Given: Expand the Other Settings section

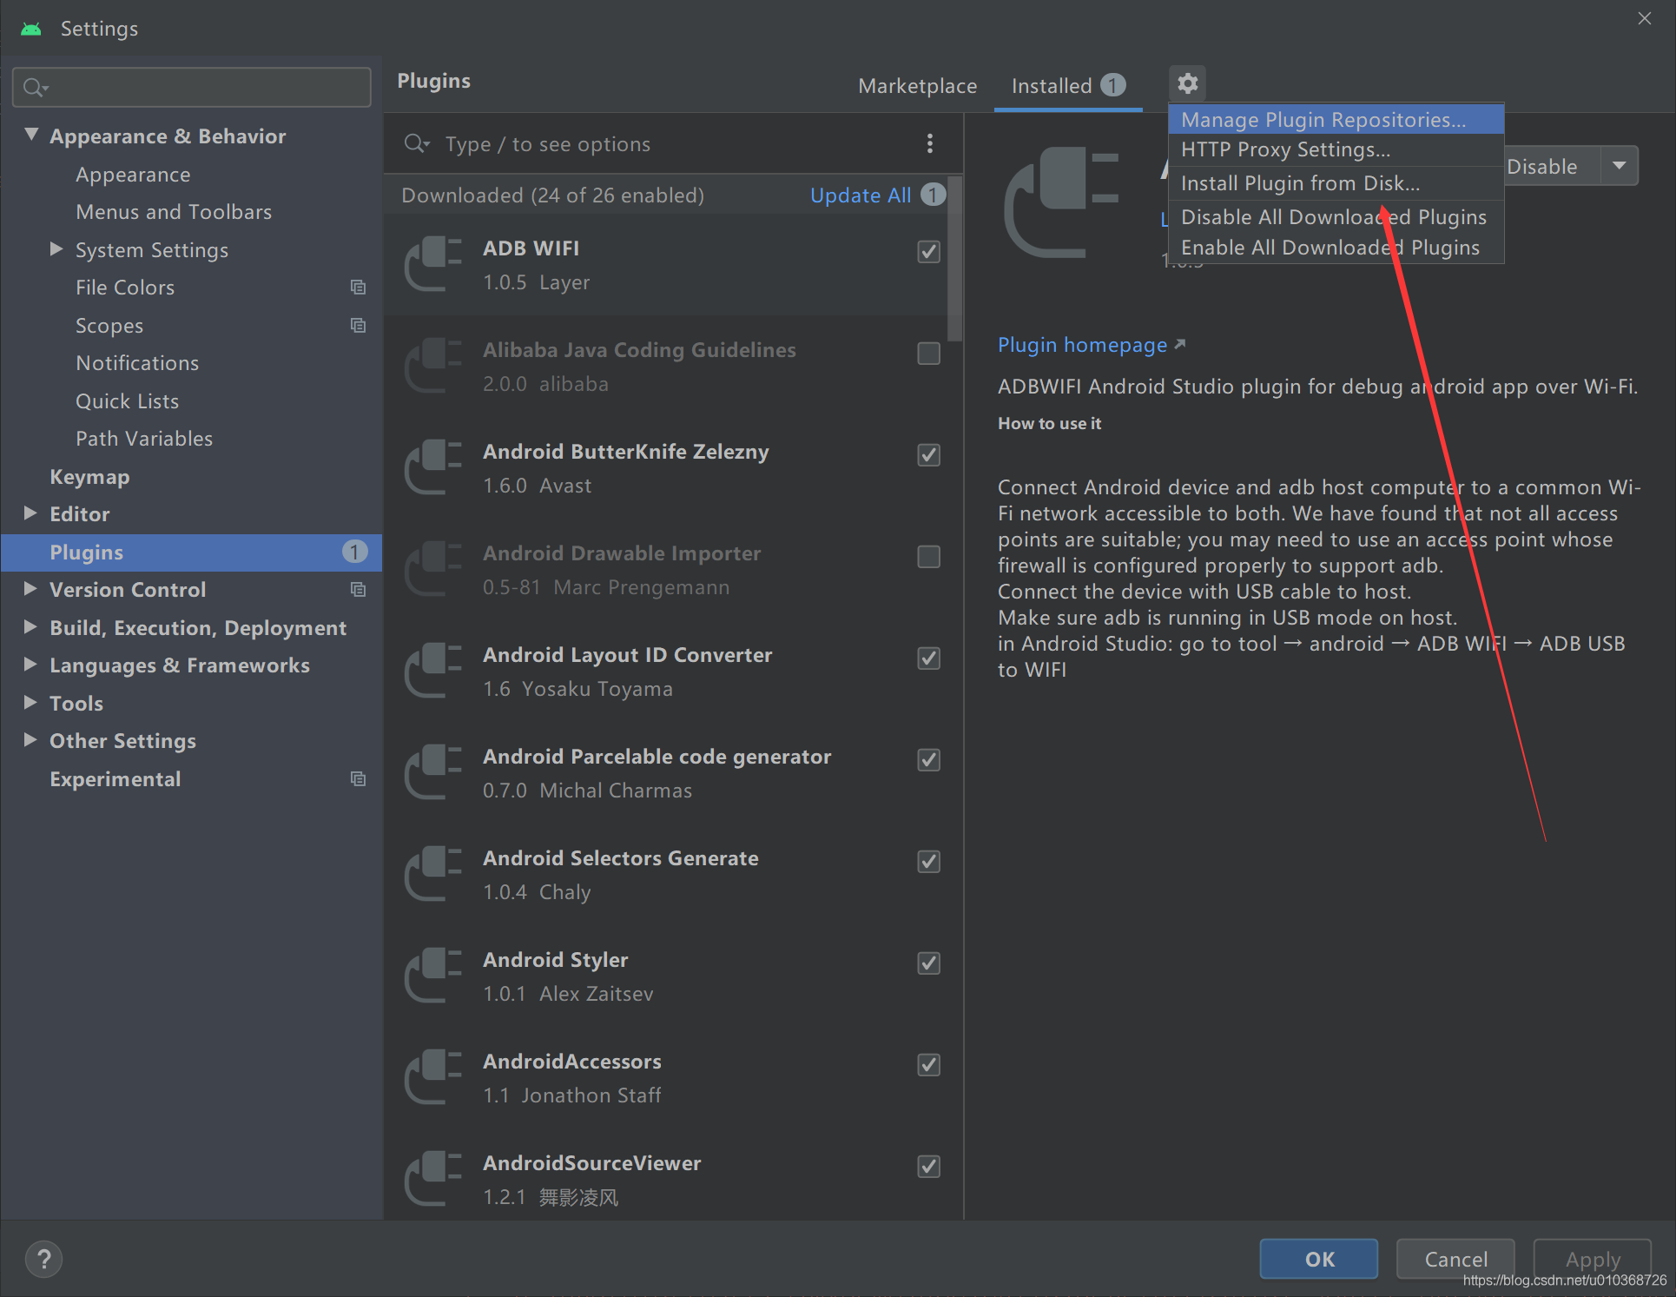Looking at the screenshot, I should [x=30, y=740].
